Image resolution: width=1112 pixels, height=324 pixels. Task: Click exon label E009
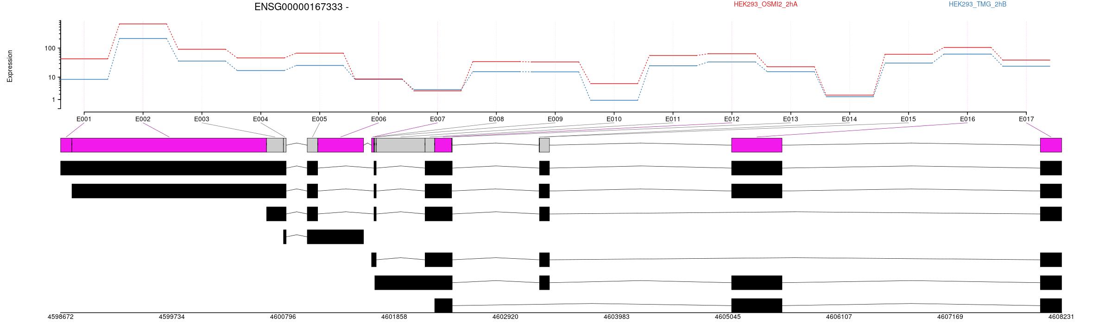tap(555, 119)
